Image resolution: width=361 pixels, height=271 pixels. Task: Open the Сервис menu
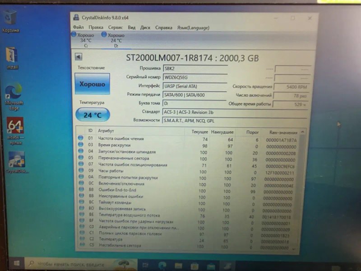[116, 28]
